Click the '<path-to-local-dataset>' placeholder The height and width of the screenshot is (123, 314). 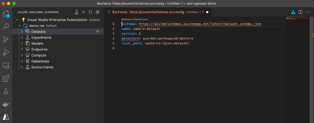pos(167,43)
